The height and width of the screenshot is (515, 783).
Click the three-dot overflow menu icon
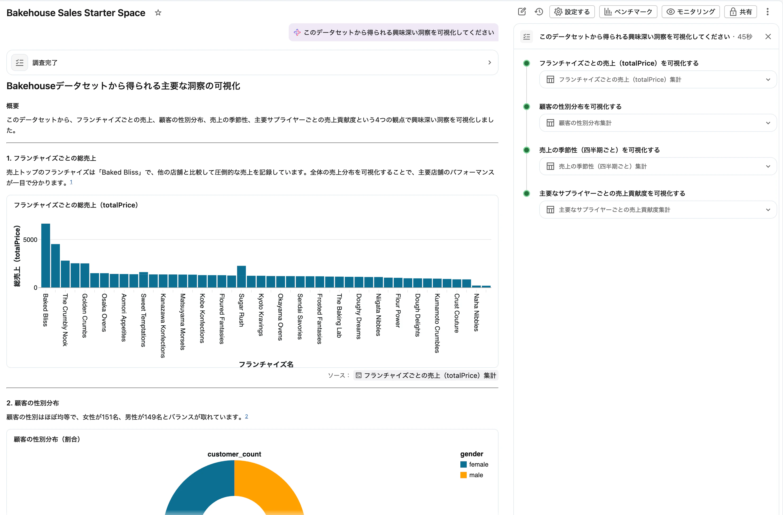point(768,11)
